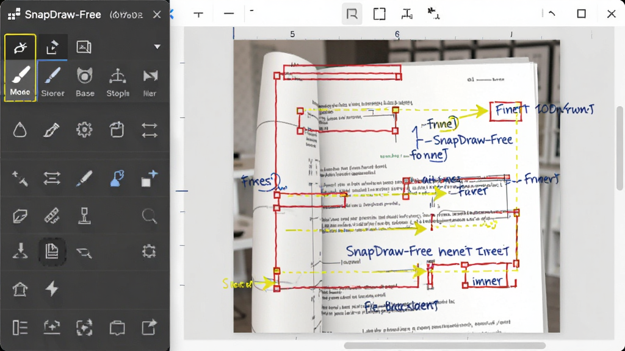Click the text baseline toolbar icon
Screen dimensions: 625x351
[x=406, y=14]
